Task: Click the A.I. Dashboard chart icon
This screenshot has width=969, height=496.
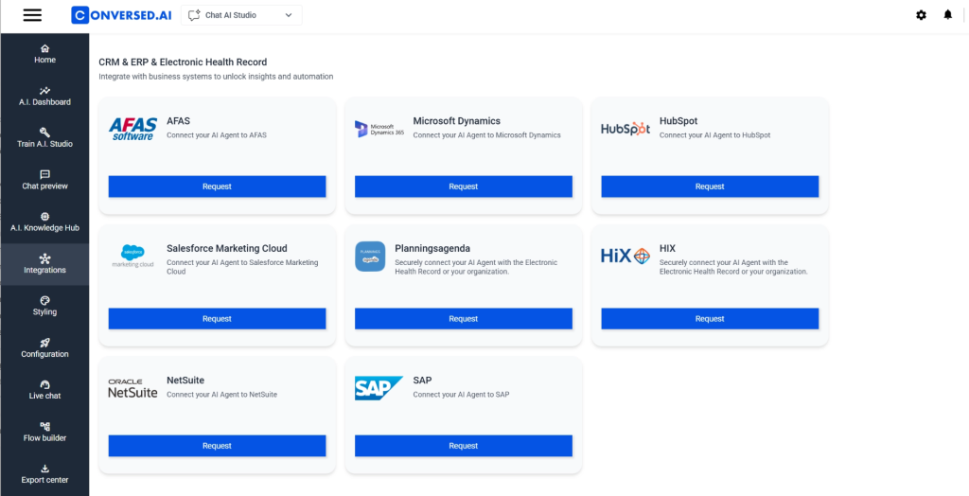Action: tap(44, 90)
